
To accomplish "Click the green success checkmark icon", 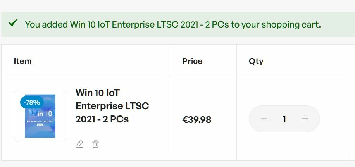I will tap(13, 24).
